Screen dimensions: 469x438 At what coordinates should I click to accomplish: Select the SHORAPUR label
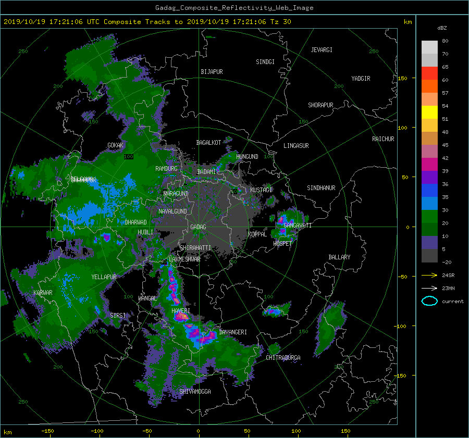pyautogui.click(x=320, y=105)
